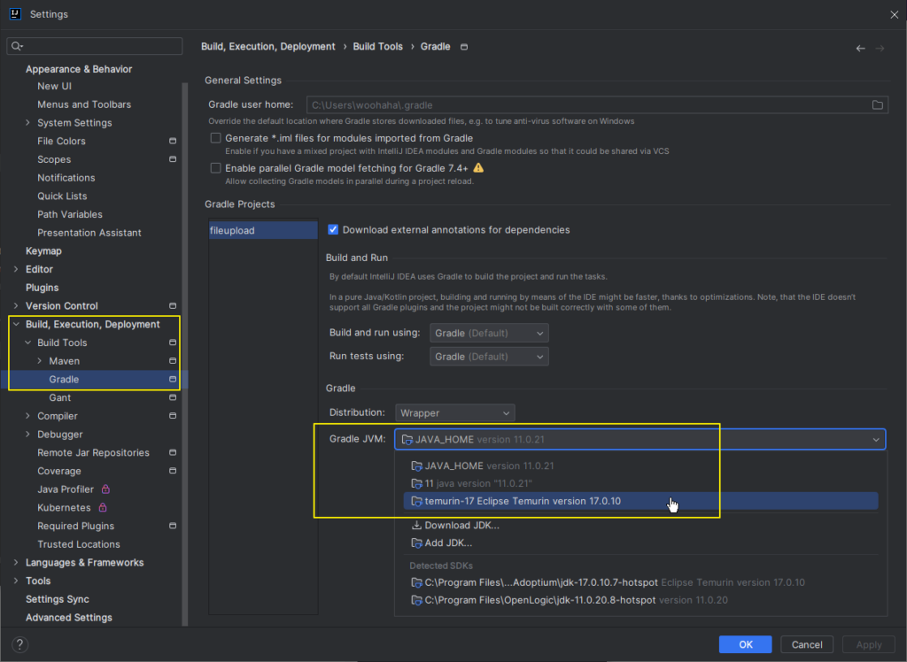Open Advanced Settings page
The height and width of the screenshot is (662, 907).
tap(69, 618)
